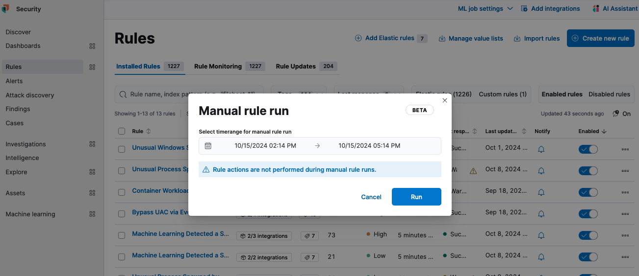
Task: Click the Security app logo icon
Action: coord(5,9)
